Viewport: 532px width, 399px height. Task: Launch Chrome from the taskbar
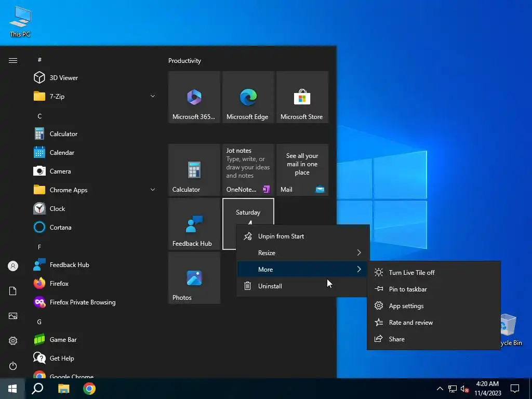[89, 389]
